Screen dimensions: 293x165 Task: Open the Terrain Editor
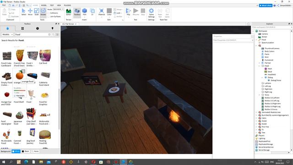[69, 12]
